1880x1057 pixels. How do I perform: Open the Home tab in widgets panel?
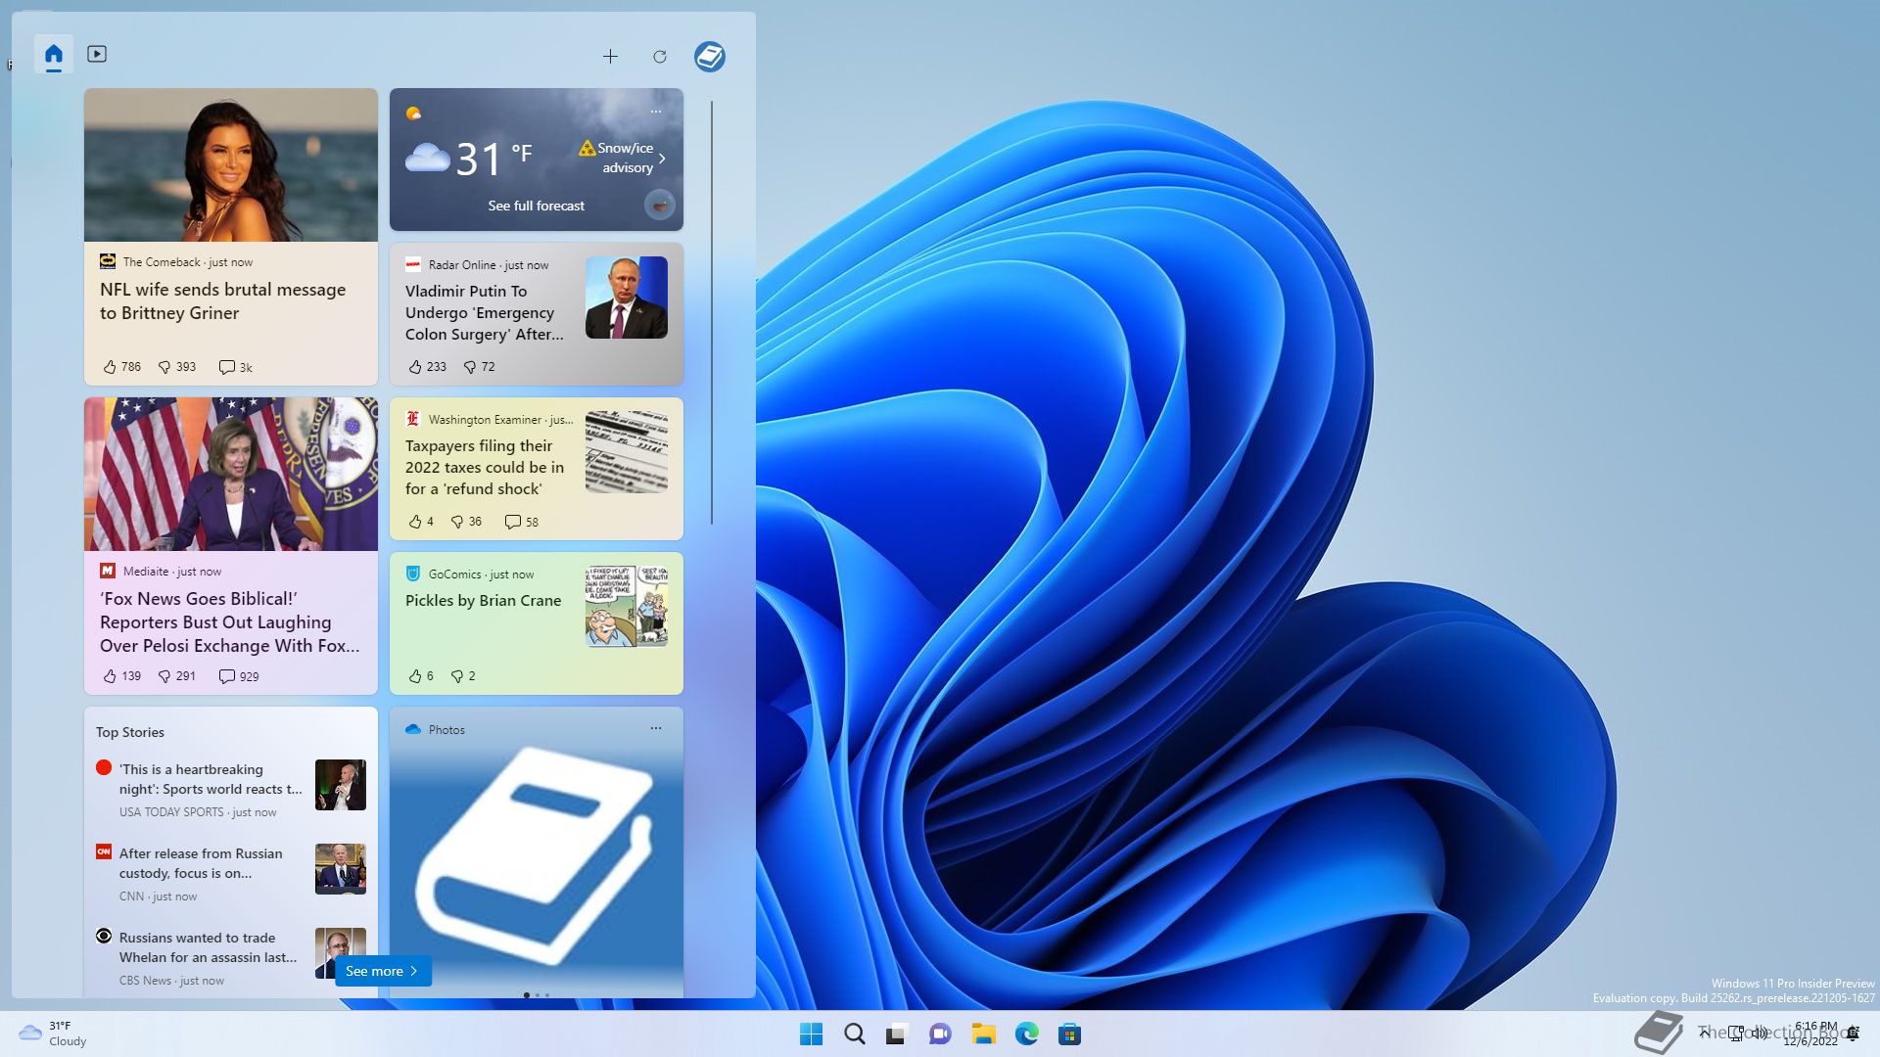coord(54,55)
